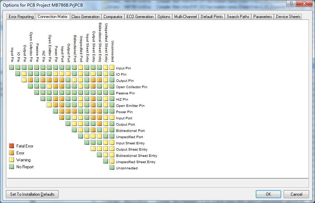
Task: Toggle IO Pin row, Output Port column cell
Action: (x=68, y=74)
